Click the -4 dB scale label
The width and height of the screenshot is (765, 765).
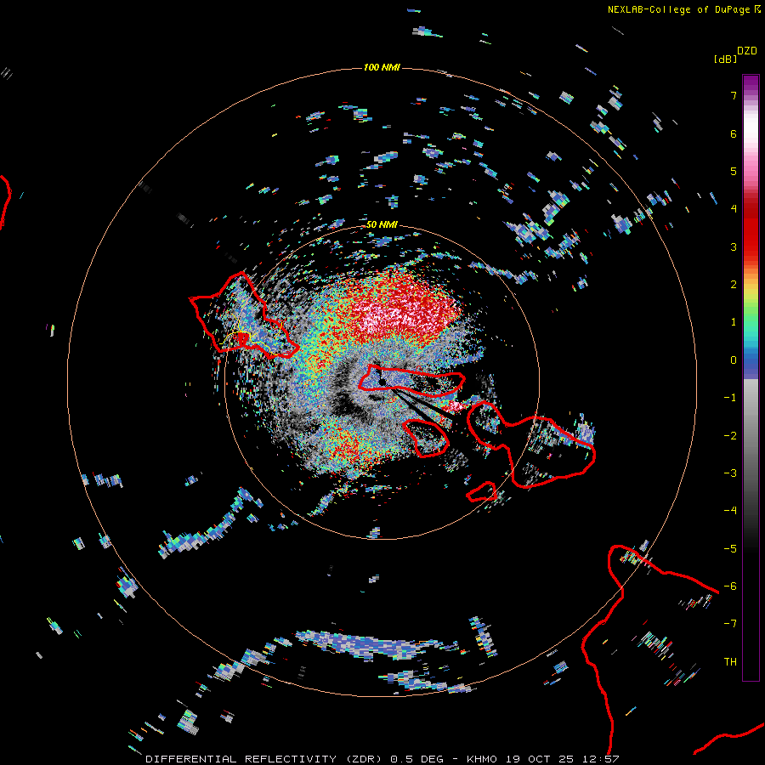click(x=730, y=511)
